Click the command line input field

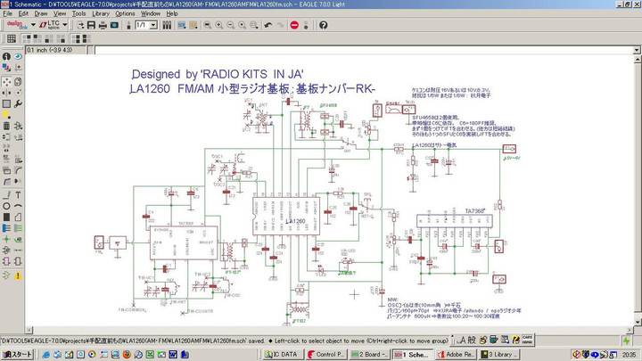[357, 49]
